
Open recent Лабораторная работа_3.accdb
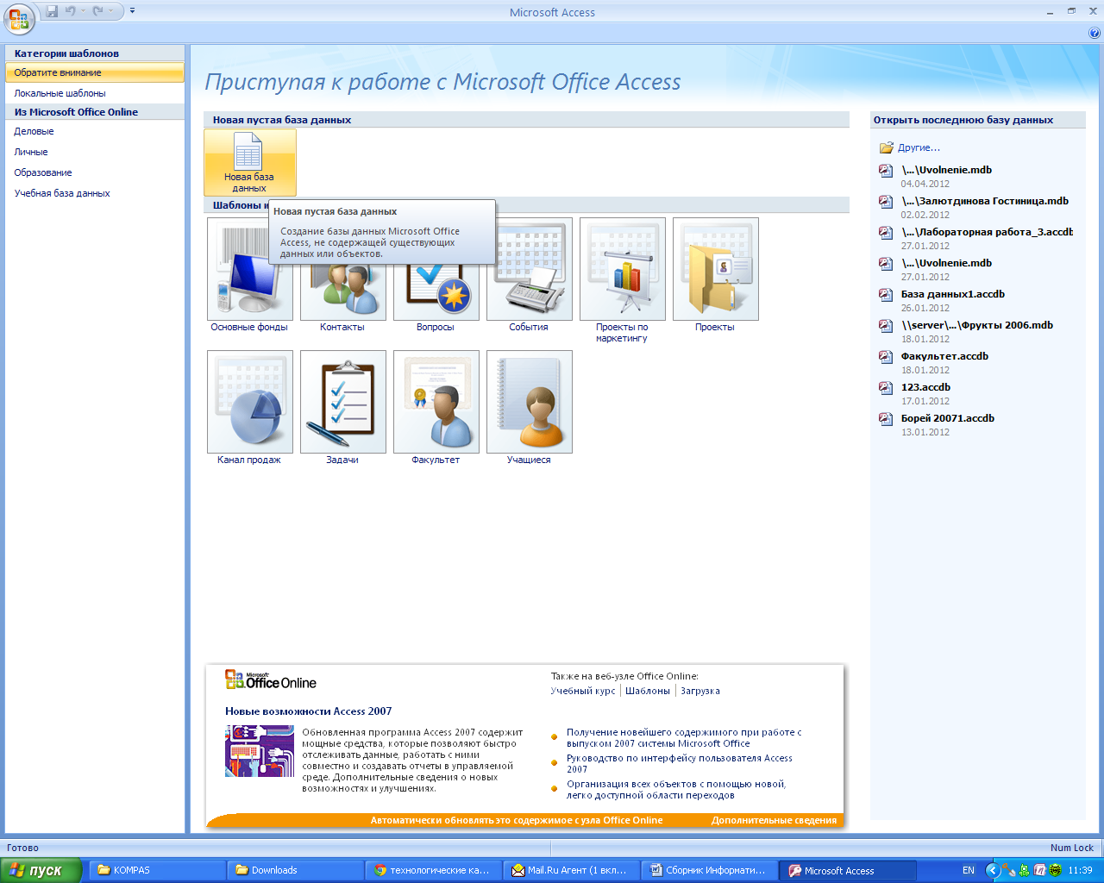coord(987,232)
